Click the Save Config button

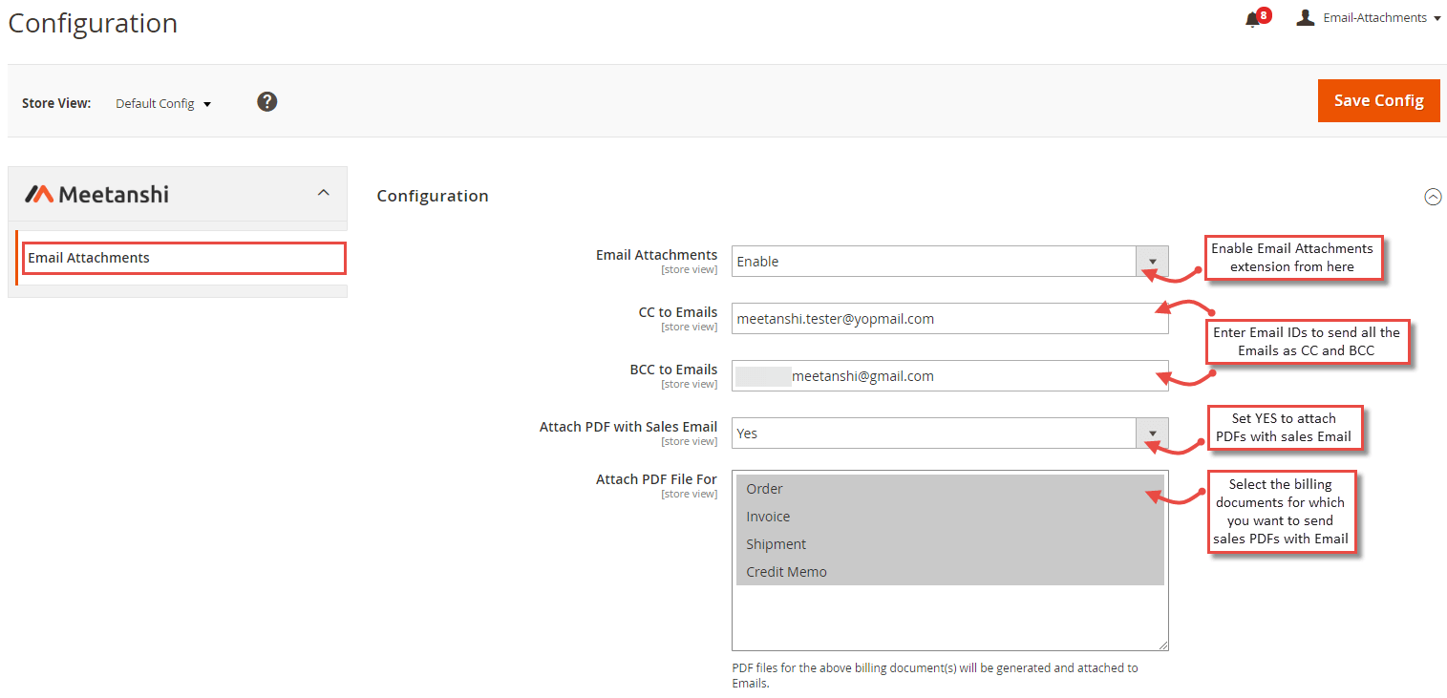click(1378, 100)
